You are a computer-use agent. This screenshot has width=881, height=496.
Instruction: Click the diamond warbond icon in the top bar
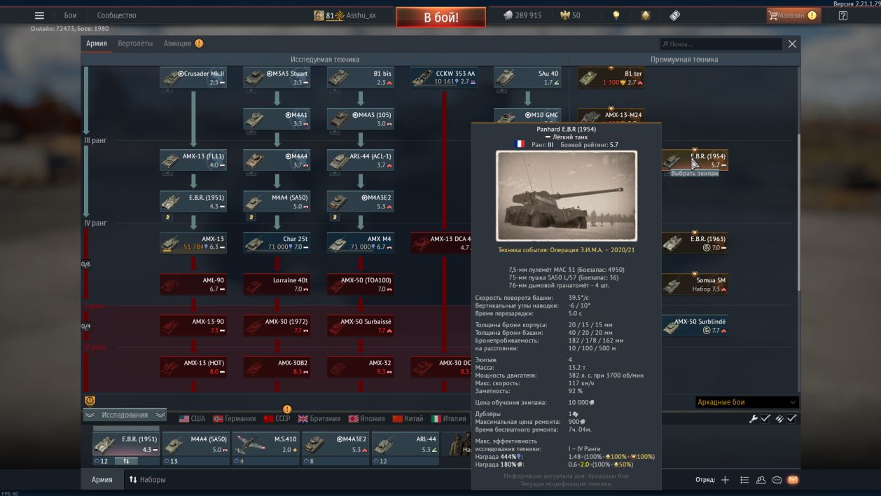tap(645, 15)
